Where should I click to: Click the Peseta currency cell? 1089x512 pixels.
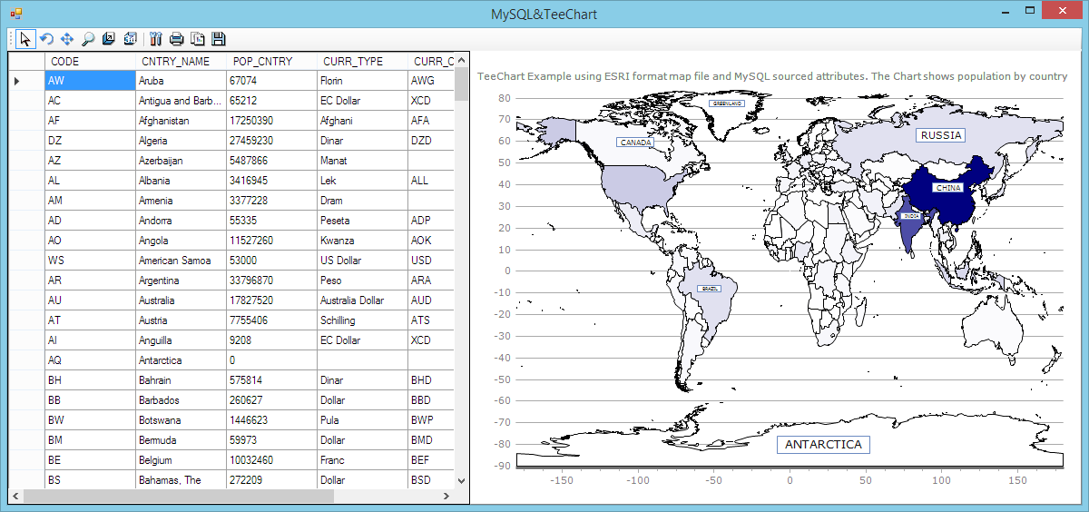[362, 221]
